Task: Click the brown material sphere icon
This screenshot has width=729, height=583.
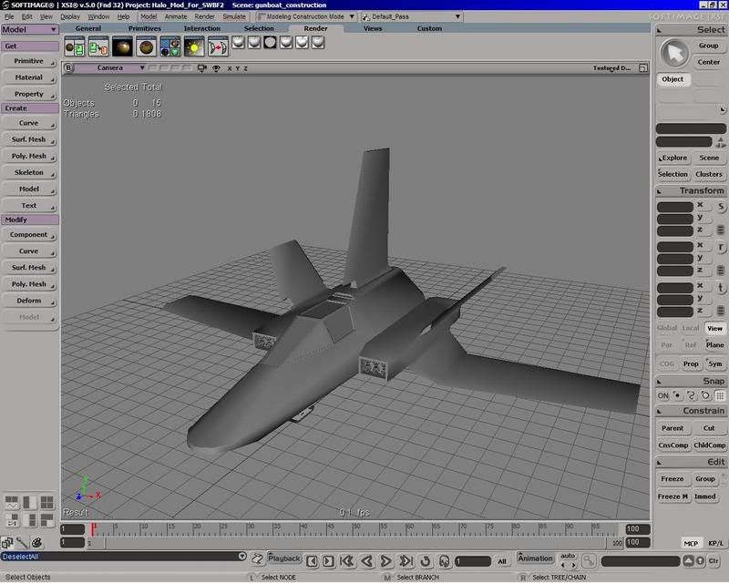Action: click(x=146, y=47)
